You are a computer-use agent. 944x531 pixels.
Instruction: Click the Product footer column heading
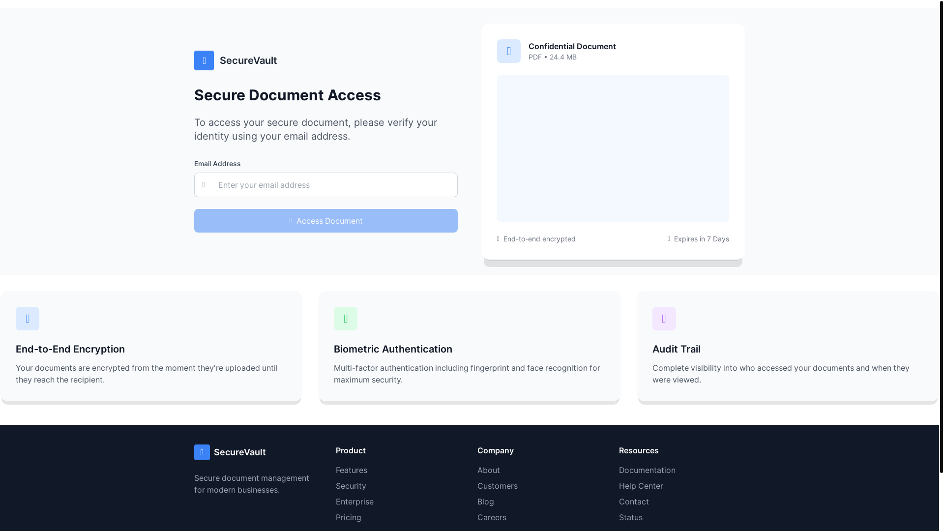351,450
